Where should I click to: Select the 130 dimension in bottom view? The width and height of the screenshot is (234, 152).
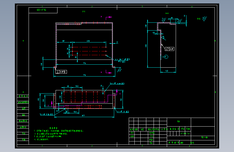tap(60, 97)
